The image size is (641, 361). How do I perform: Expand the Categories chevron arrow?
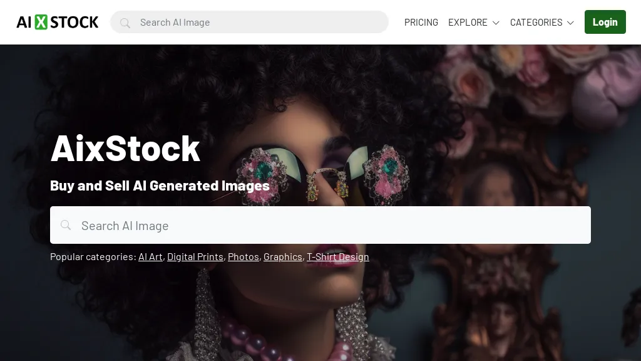pyautogui.click(x=570, y=23)
